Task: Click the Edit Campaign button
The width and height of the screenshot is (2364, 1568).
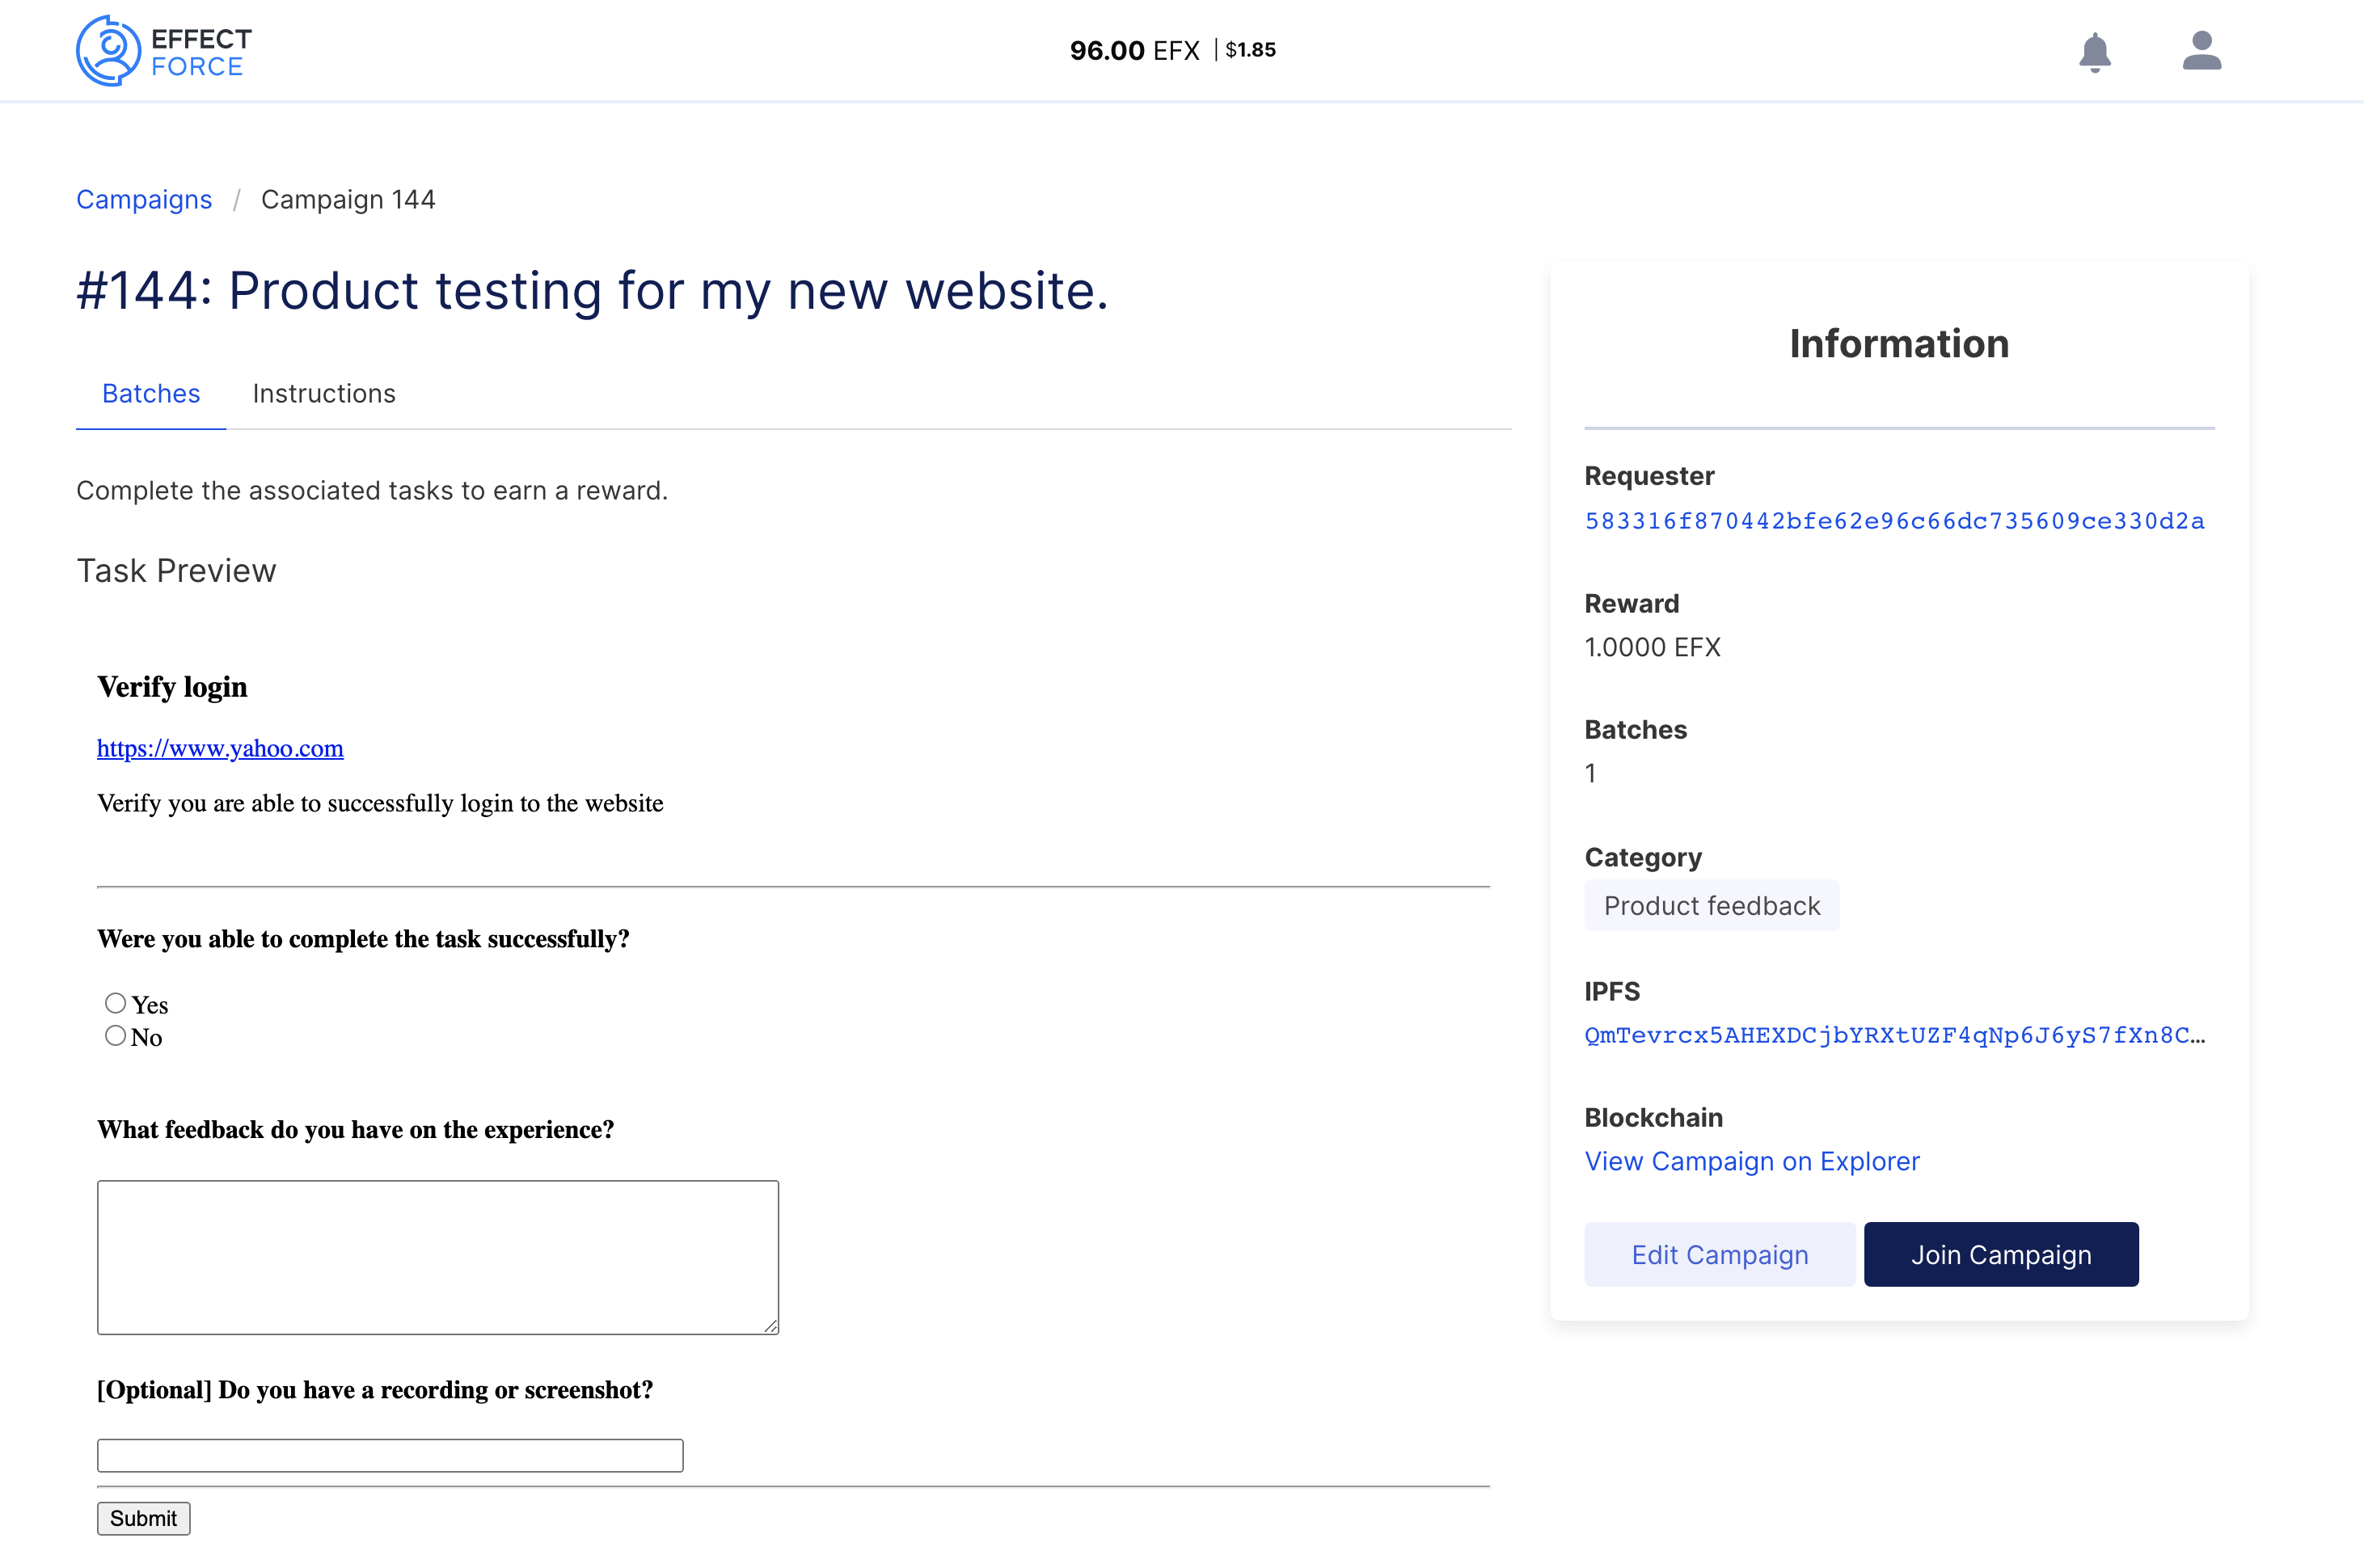Action: click(1719, 1254)
